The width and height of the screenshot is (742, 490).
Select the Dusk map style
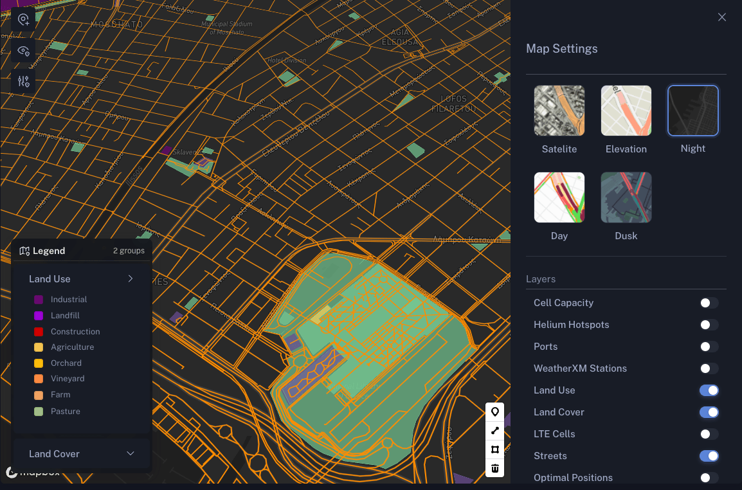[x=626, y=197]
